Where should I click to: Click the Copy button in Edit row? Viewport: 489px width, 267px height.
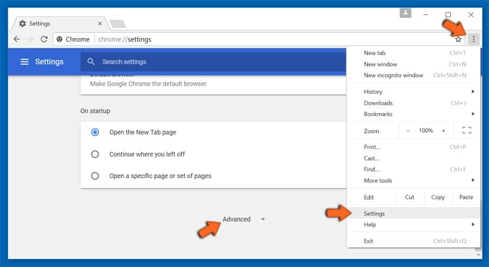(x=438, y=197)
